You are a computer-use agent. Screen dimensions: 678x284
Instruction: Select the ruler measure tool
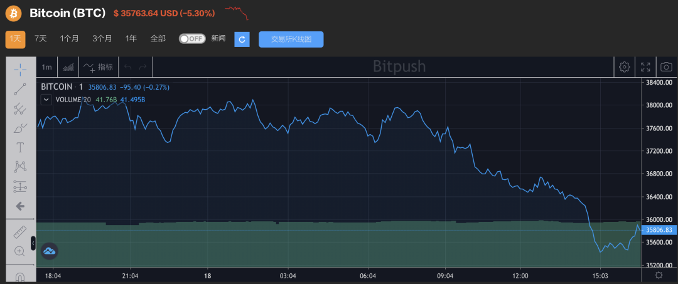20,232
